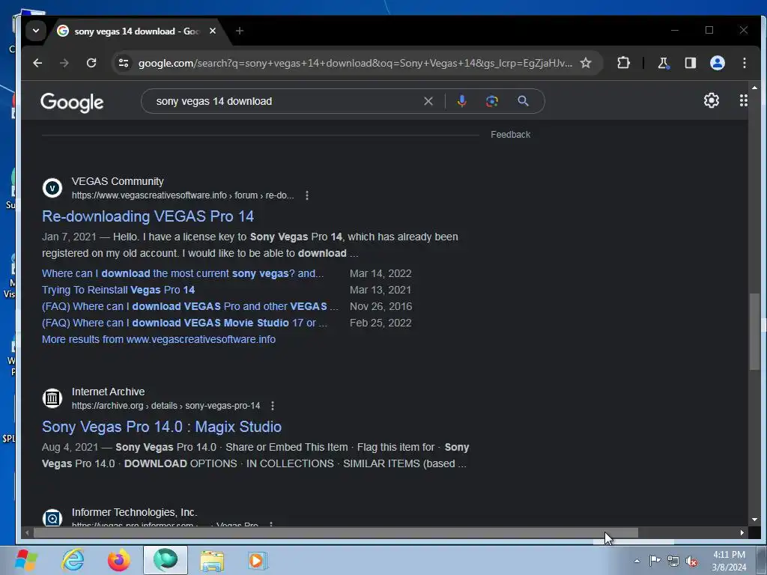The height and width of the screenshot is (575, 767).
Task: Click the Informer Technologies, Inc. site name
Action: point(134,512)
